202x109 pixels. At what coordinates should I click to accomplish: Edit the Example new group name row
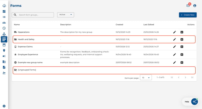pyautogui.click(x=175, y=62)
